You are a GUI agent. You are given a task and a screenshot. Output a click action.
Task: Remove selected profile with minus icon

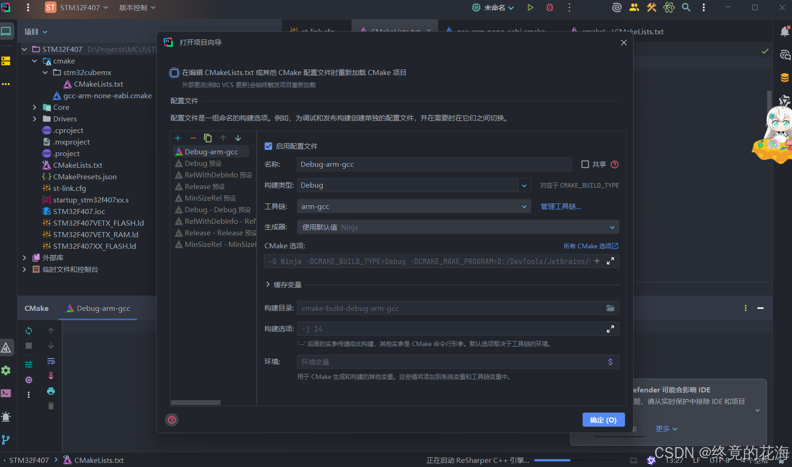pos(193,138)
